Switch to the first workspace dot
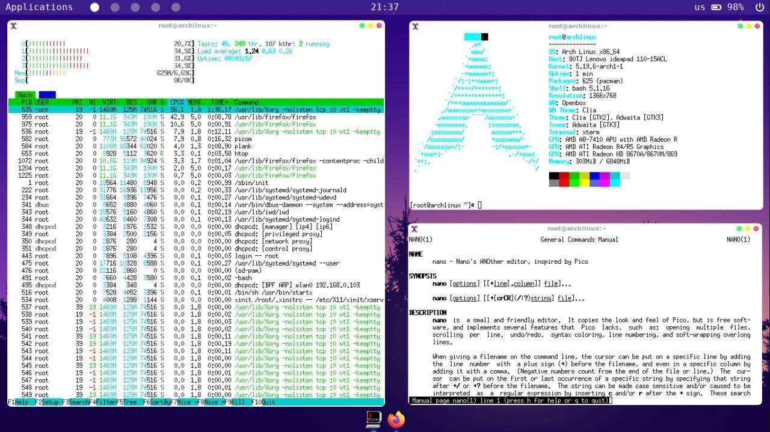This screenshot has width=770, height=432. click(94, 7)
